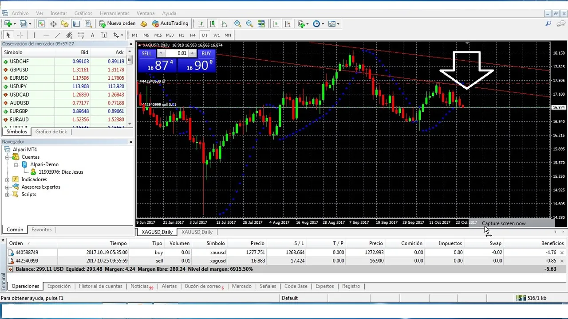Switch chart to bar chart icon
Image resolution: width=568 pixels, height=319 pixels.
point(201,23)
